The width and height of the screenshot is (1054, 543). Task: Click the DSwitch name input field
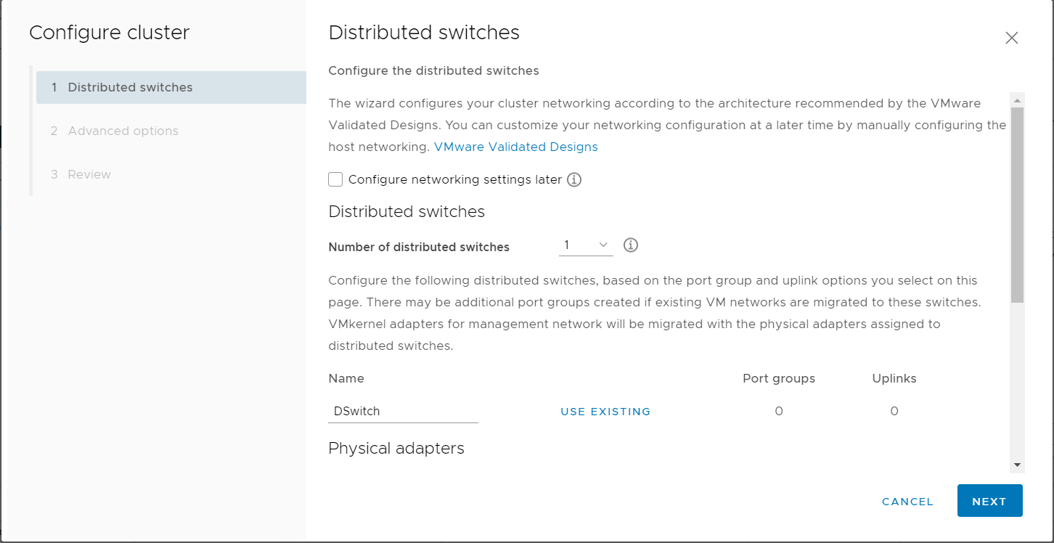[403, 411]
